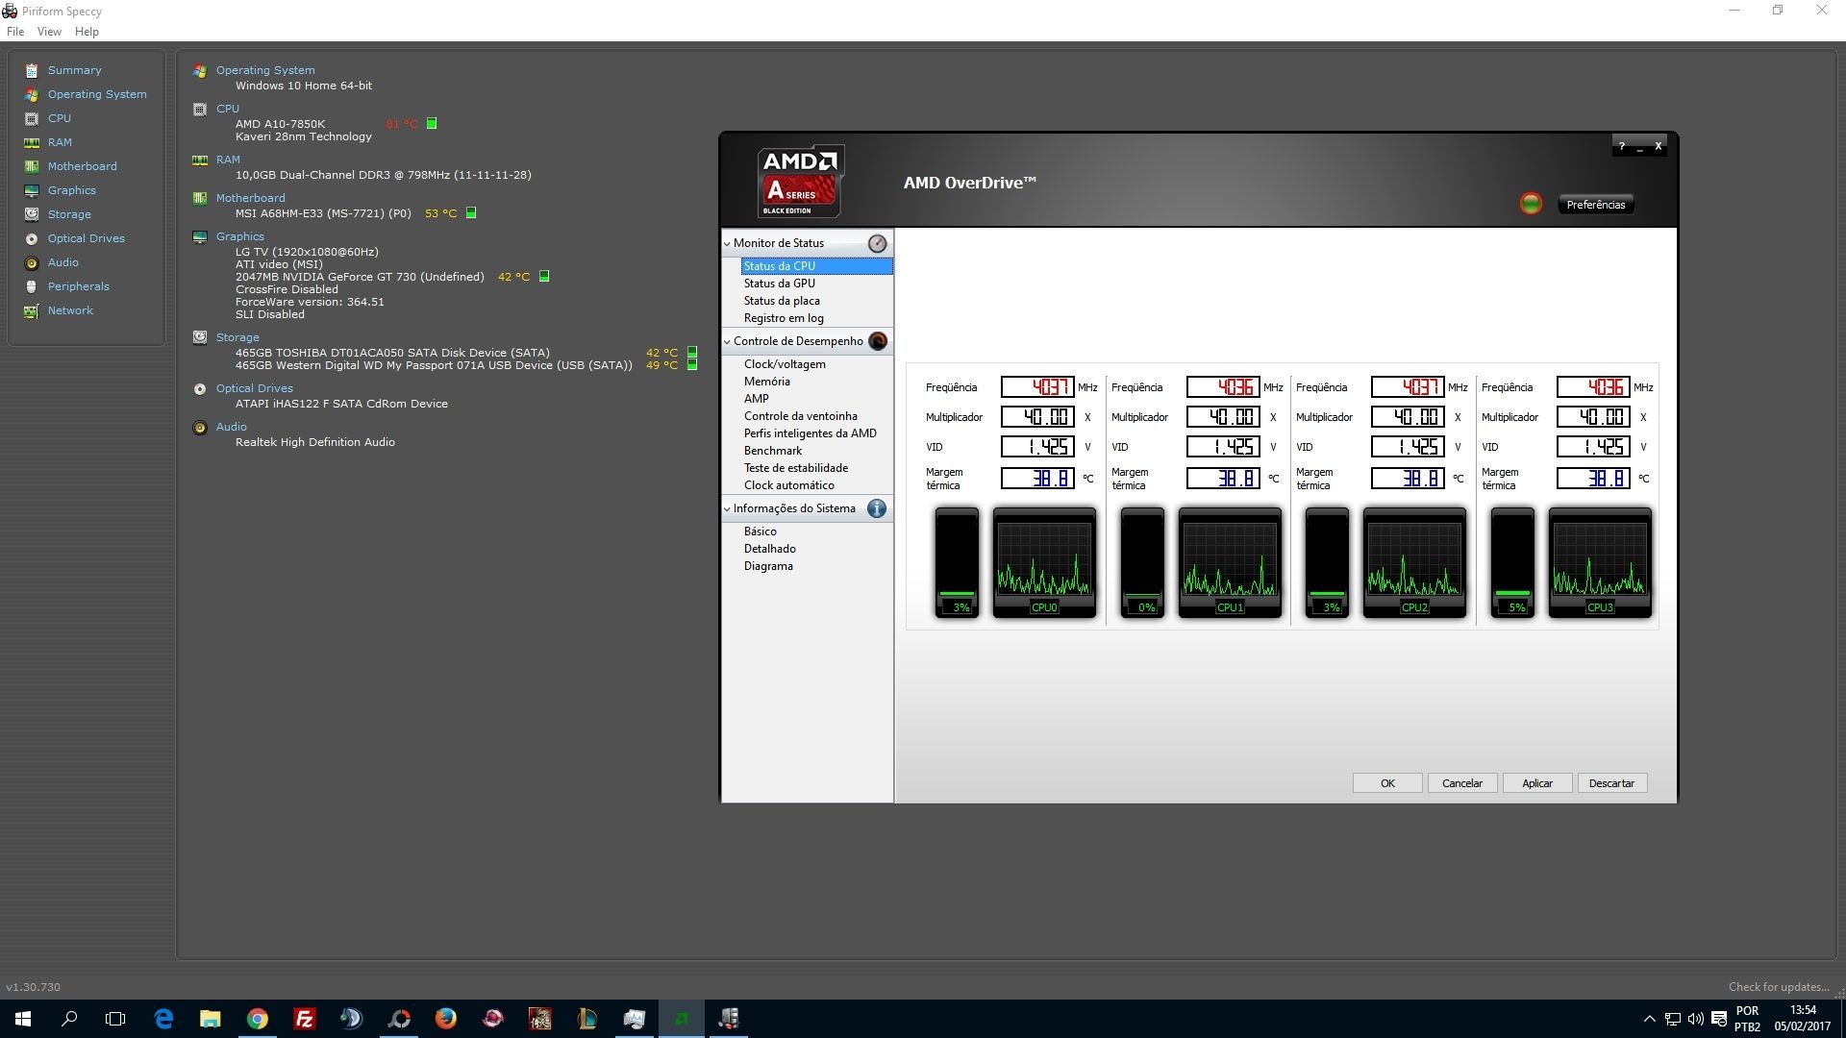Collapse the Monitor de Status group
The image size is (1846, 1038).
727,244
